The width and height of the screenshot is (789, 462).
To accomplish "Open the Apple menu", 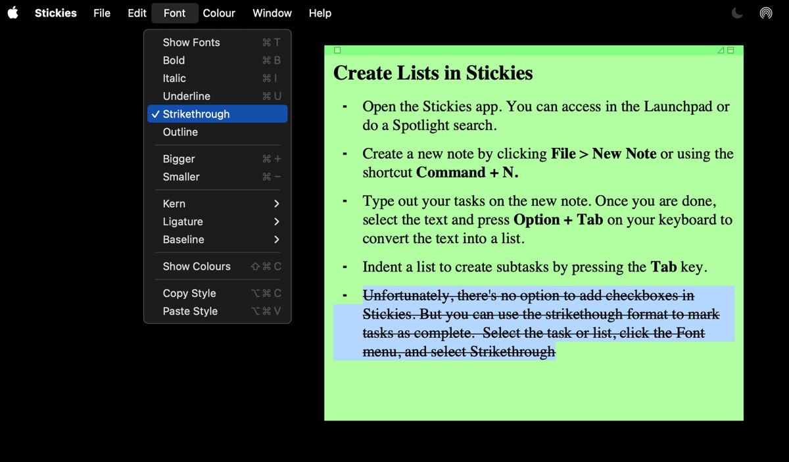I will pos(12,12).
